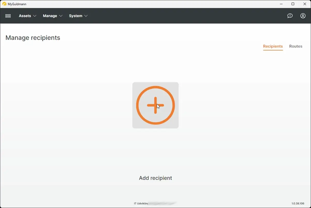The image size is (311, 208).
Task: Click the MyGuldmann logo in the title bar
Action: click(x=4, y=4)
